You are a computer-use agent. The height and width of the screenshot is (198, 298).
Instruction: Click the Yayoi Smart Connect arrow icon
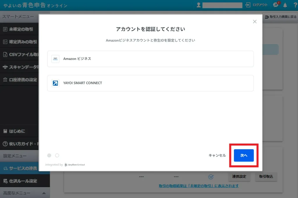tap(55, 83)
